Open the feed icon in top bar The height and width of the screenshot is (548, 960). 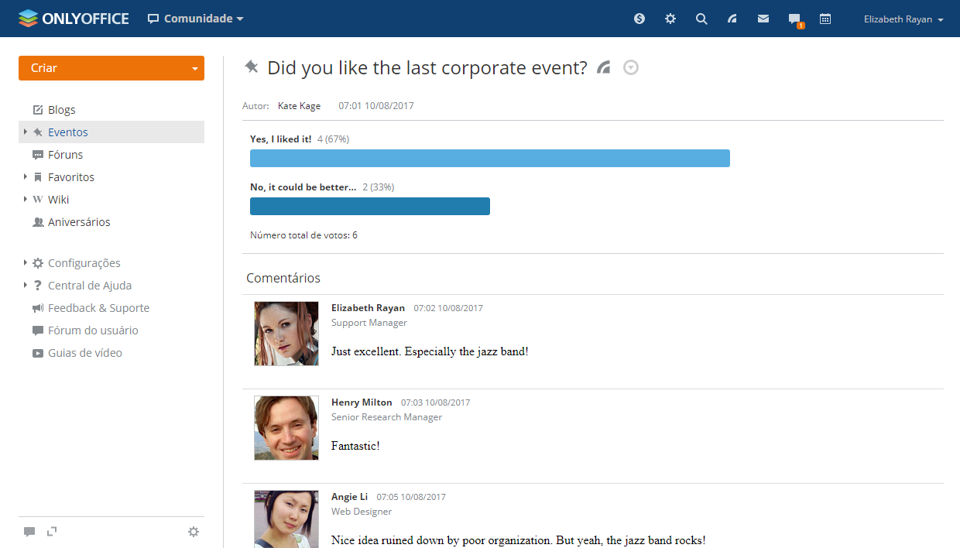(x=732, y=19)
